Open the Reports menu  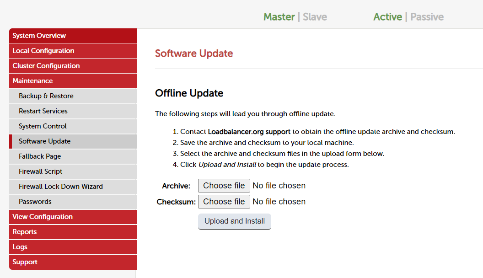[73, 232]
